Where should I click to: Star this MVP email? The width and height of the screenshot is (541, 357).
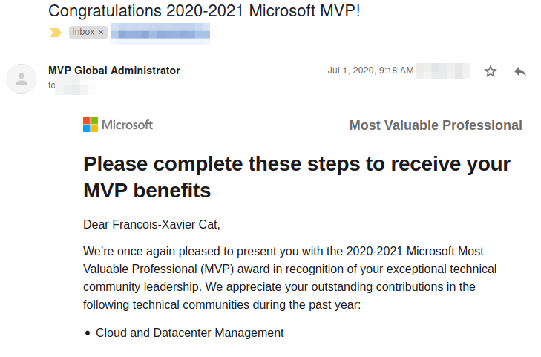click(491, 71)
